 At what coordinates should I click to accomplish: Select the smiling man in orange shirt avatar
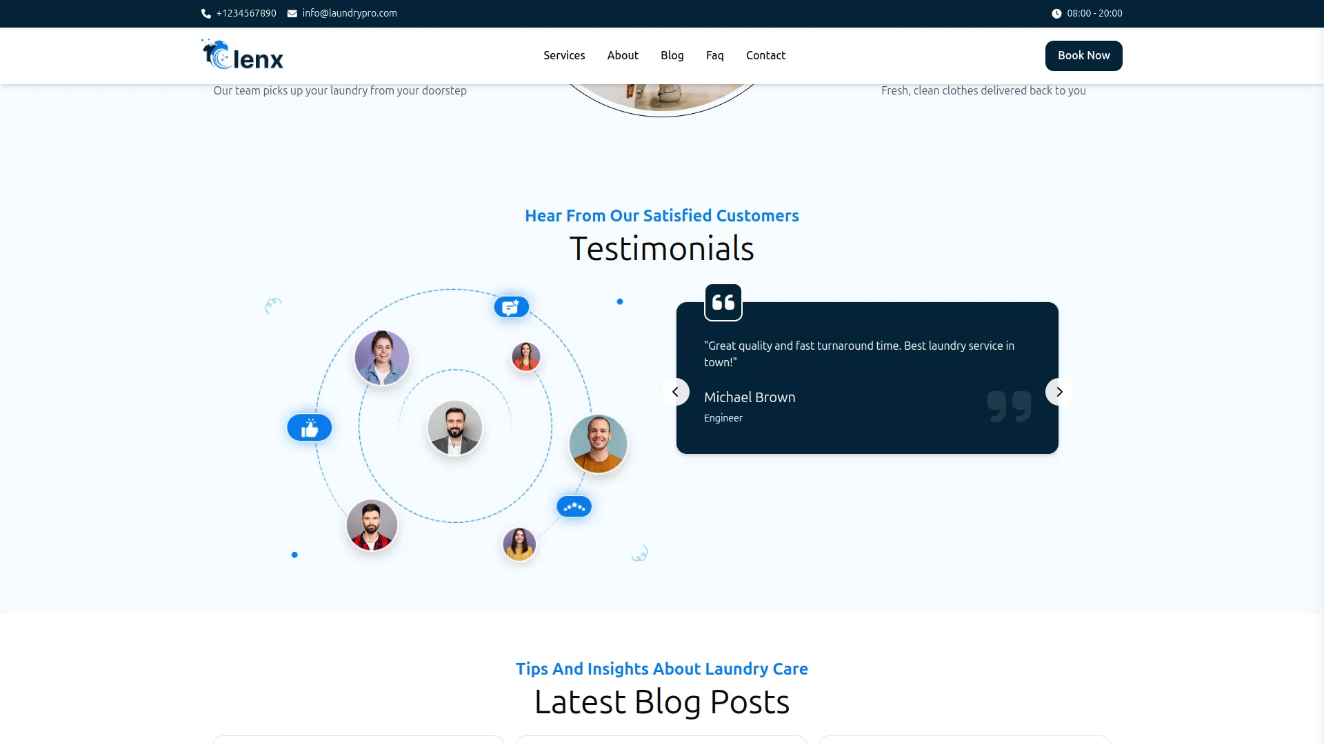(x=599, y=444)
